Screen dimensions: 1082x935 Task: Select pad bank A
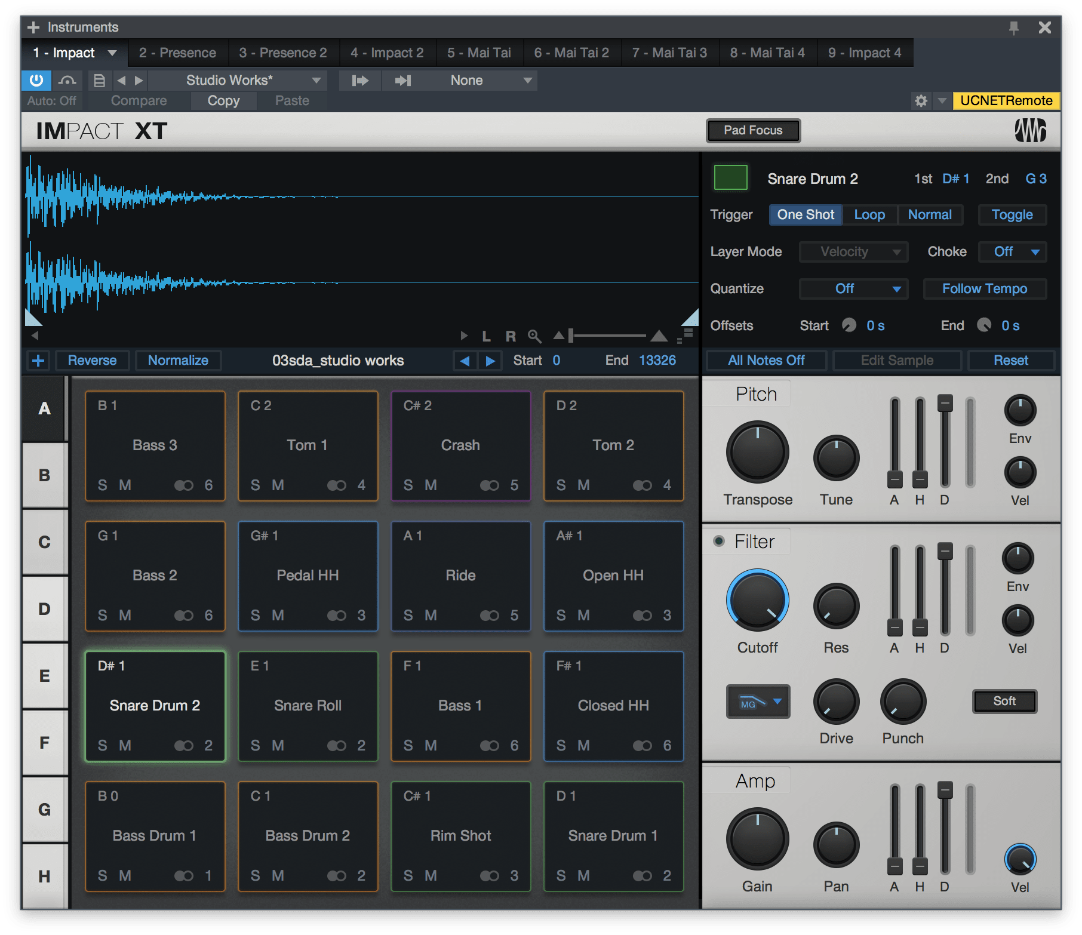pyautogui.click(x=44, y=408)
